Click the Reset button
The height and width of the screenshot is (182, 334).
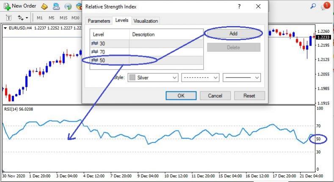coord(249,96)
